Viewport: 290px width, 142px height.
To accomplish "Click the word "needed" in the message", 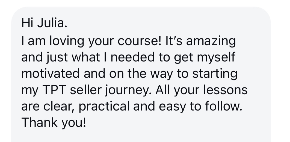I will 132,57.
